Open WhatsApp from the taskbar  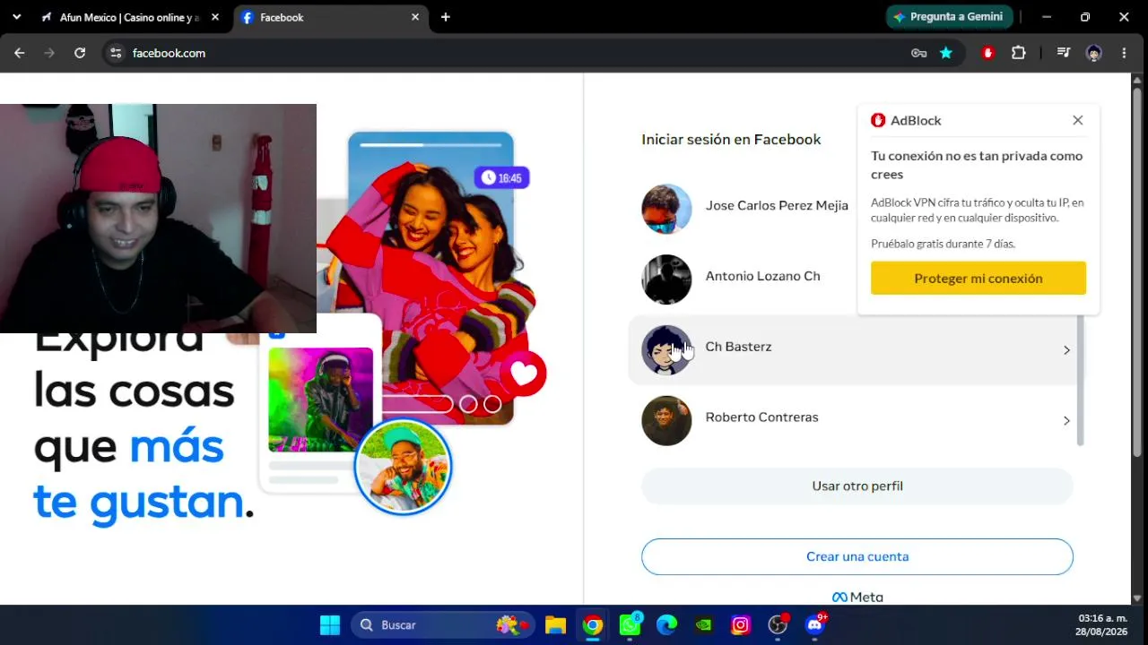tap(631, 625)
